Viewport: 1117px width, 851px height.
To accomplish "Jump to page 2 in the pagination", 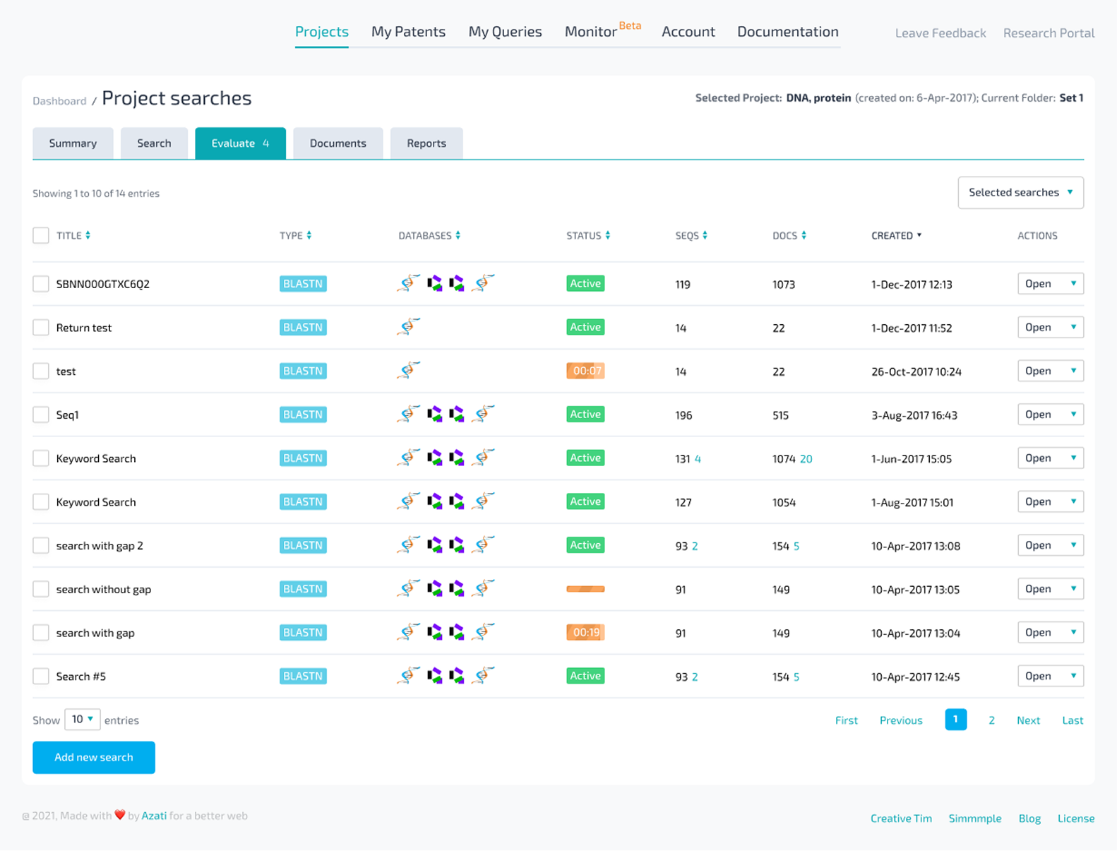I will click(x=991, y=720).
